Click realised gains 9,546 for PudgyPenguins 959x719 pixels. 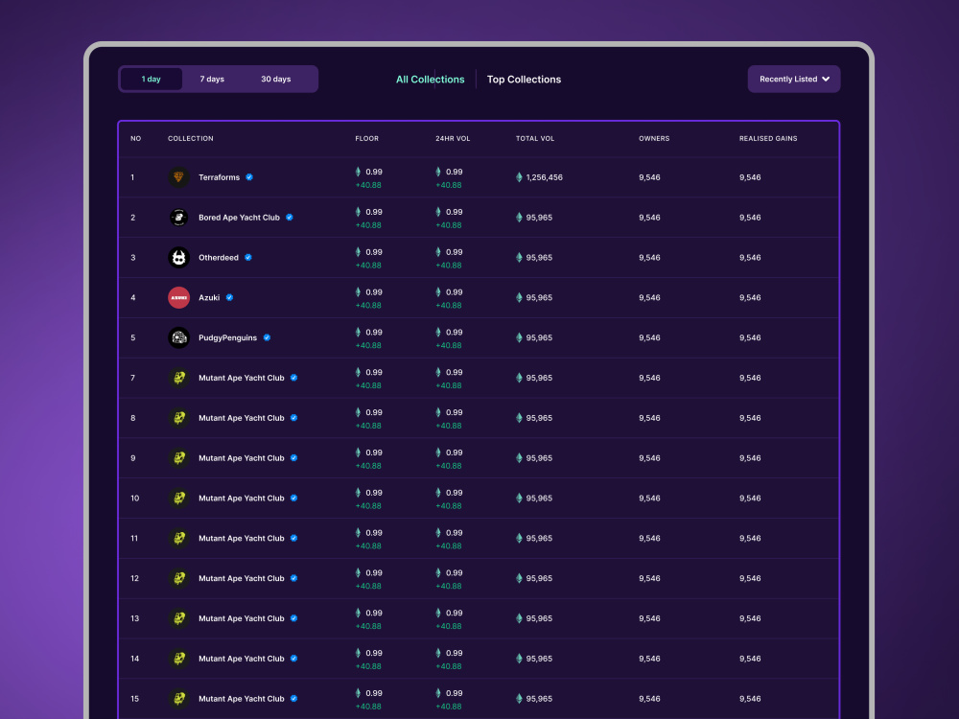click(750, 337)
